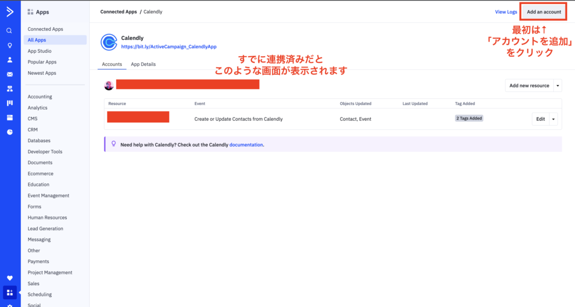Switch to the App Details tab

click(x=143, y=64)
